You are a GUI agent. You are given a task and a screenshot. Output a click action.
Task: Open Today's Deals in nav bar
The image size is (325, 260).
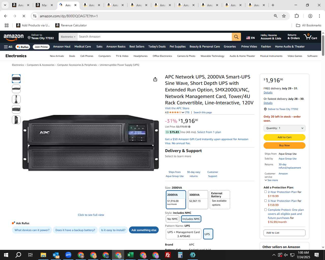click(x=157, y=47)
